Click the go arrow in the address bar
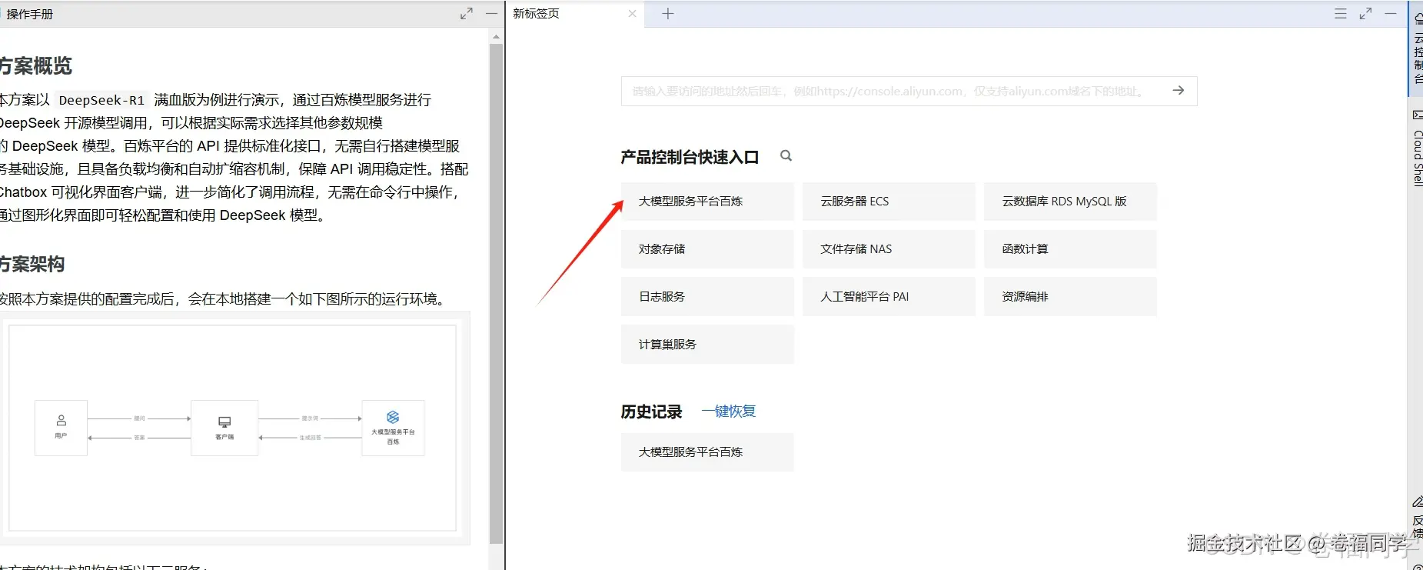The image size is (1423, 570). click(1179, 91)
